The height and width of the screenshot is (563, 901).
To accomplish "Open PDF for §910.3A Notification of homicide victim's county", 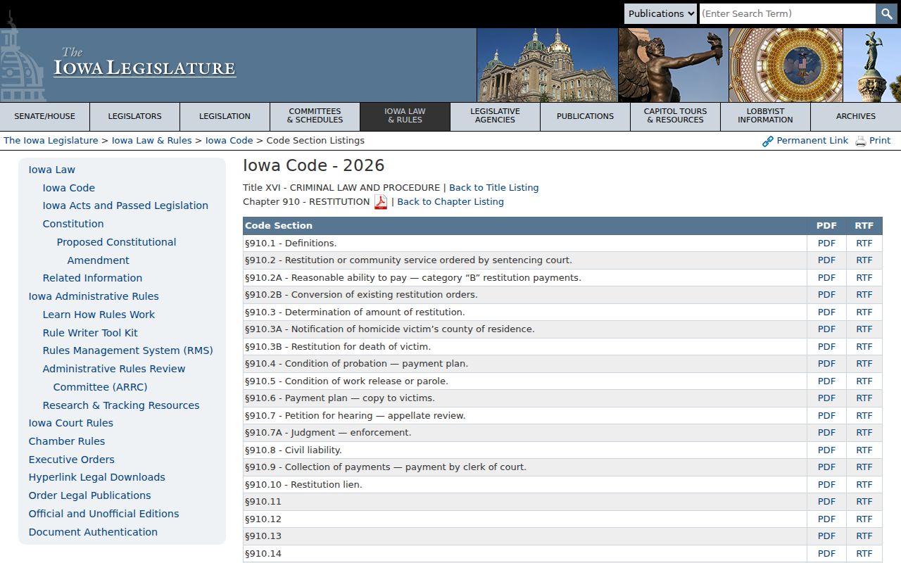I will pyautogui.click(x=826, y=329).
